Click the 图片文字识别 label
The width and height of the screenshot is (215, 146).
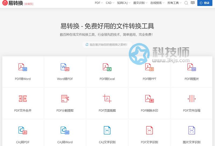(x=192, y=142)
